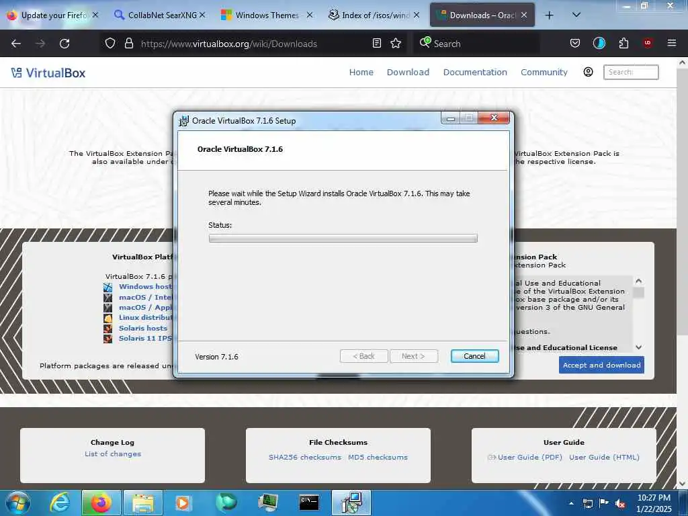Show hidden tray icons arrow
688x516 pixels.
[571, 503]
